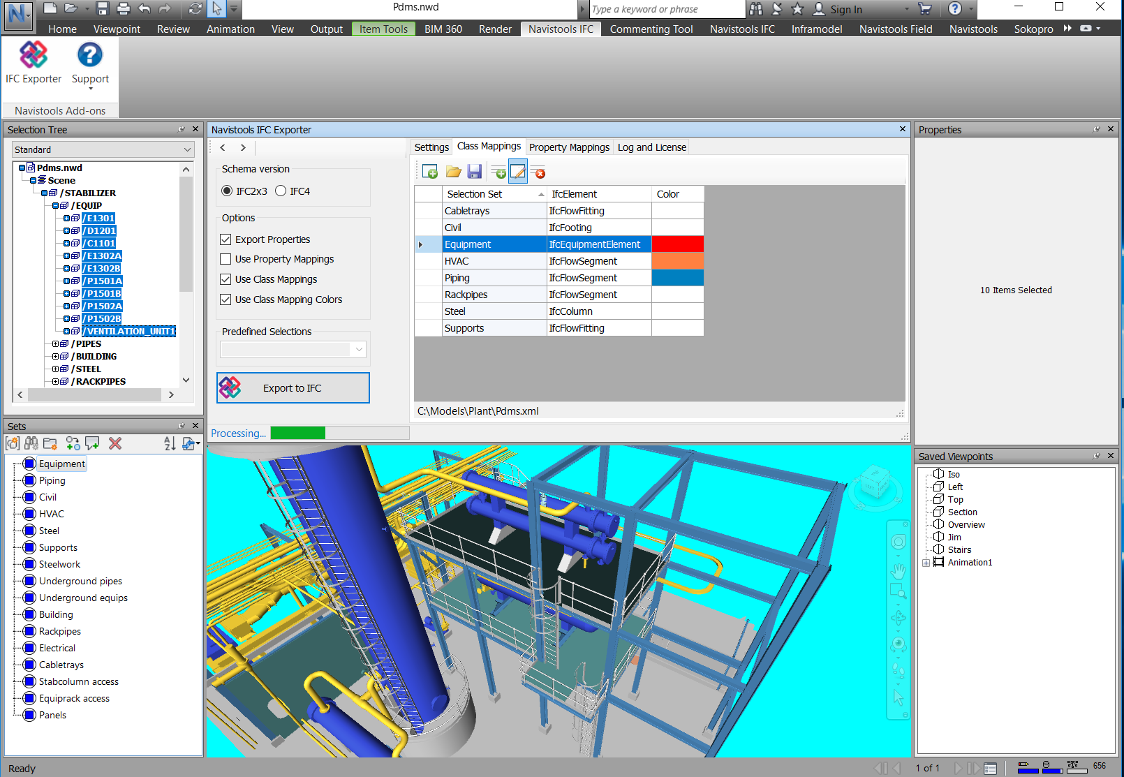Image resolution: width=1124 pixels, height=777 pixels.
Task: Switch to the Property Mappings tab
Action: coord(569,147)
